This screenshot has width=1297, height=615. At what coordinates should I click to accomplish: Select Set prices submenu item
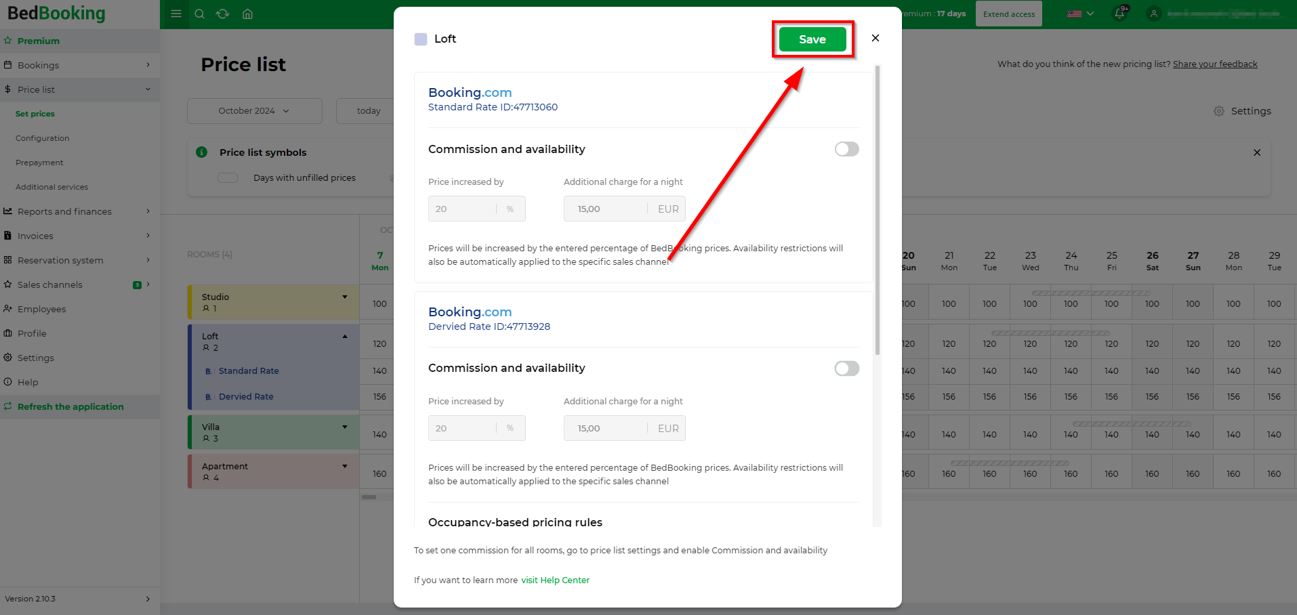pyautogui.click(x=35, y=114)
